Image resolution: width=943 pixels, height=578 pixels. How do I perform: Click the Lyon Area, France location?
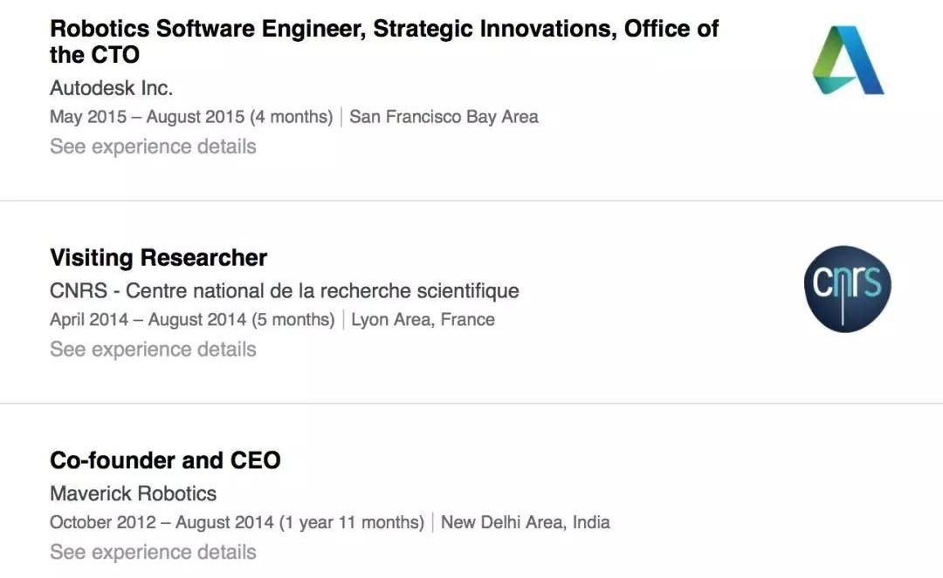tap(423, 320)
